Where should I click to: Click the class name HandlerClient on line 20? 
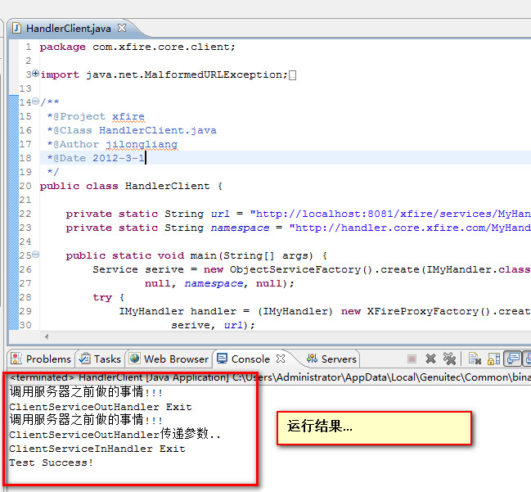click(167, 186)
